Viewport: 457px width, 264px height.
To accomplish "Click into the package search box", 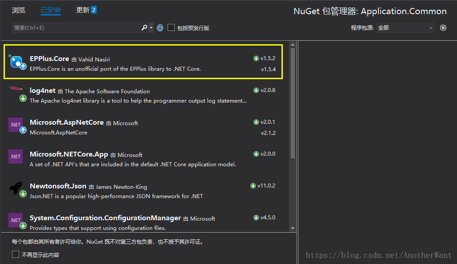I will pyautogui.click(x=76, y=27).
